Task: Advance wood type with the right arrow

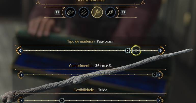Action: coord(161,51)
